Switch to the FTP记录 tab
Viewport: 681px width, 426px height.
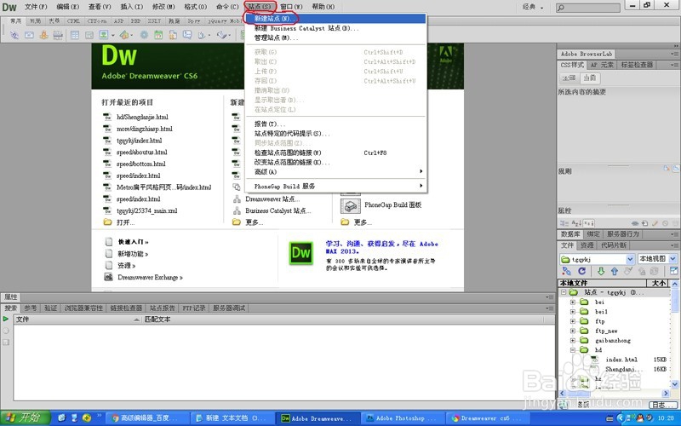click(x=194, y=308)
